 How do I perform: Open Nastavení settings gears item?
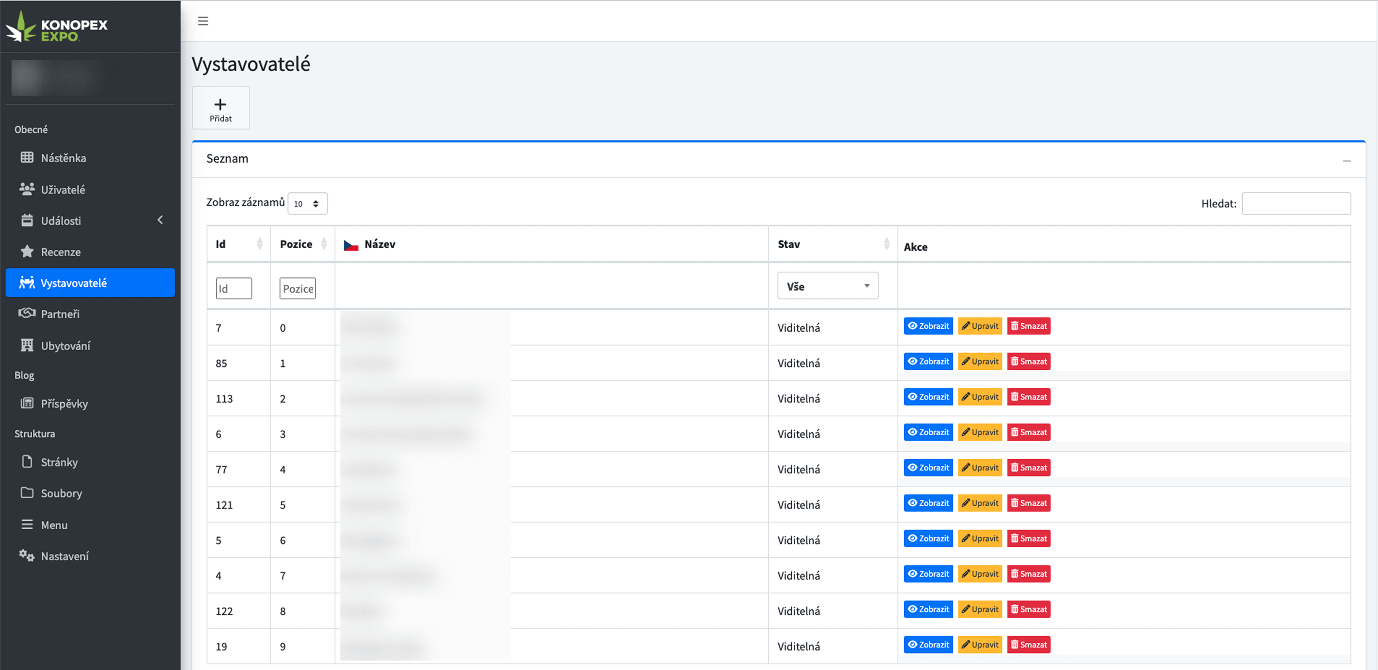[x=64, y=556]
